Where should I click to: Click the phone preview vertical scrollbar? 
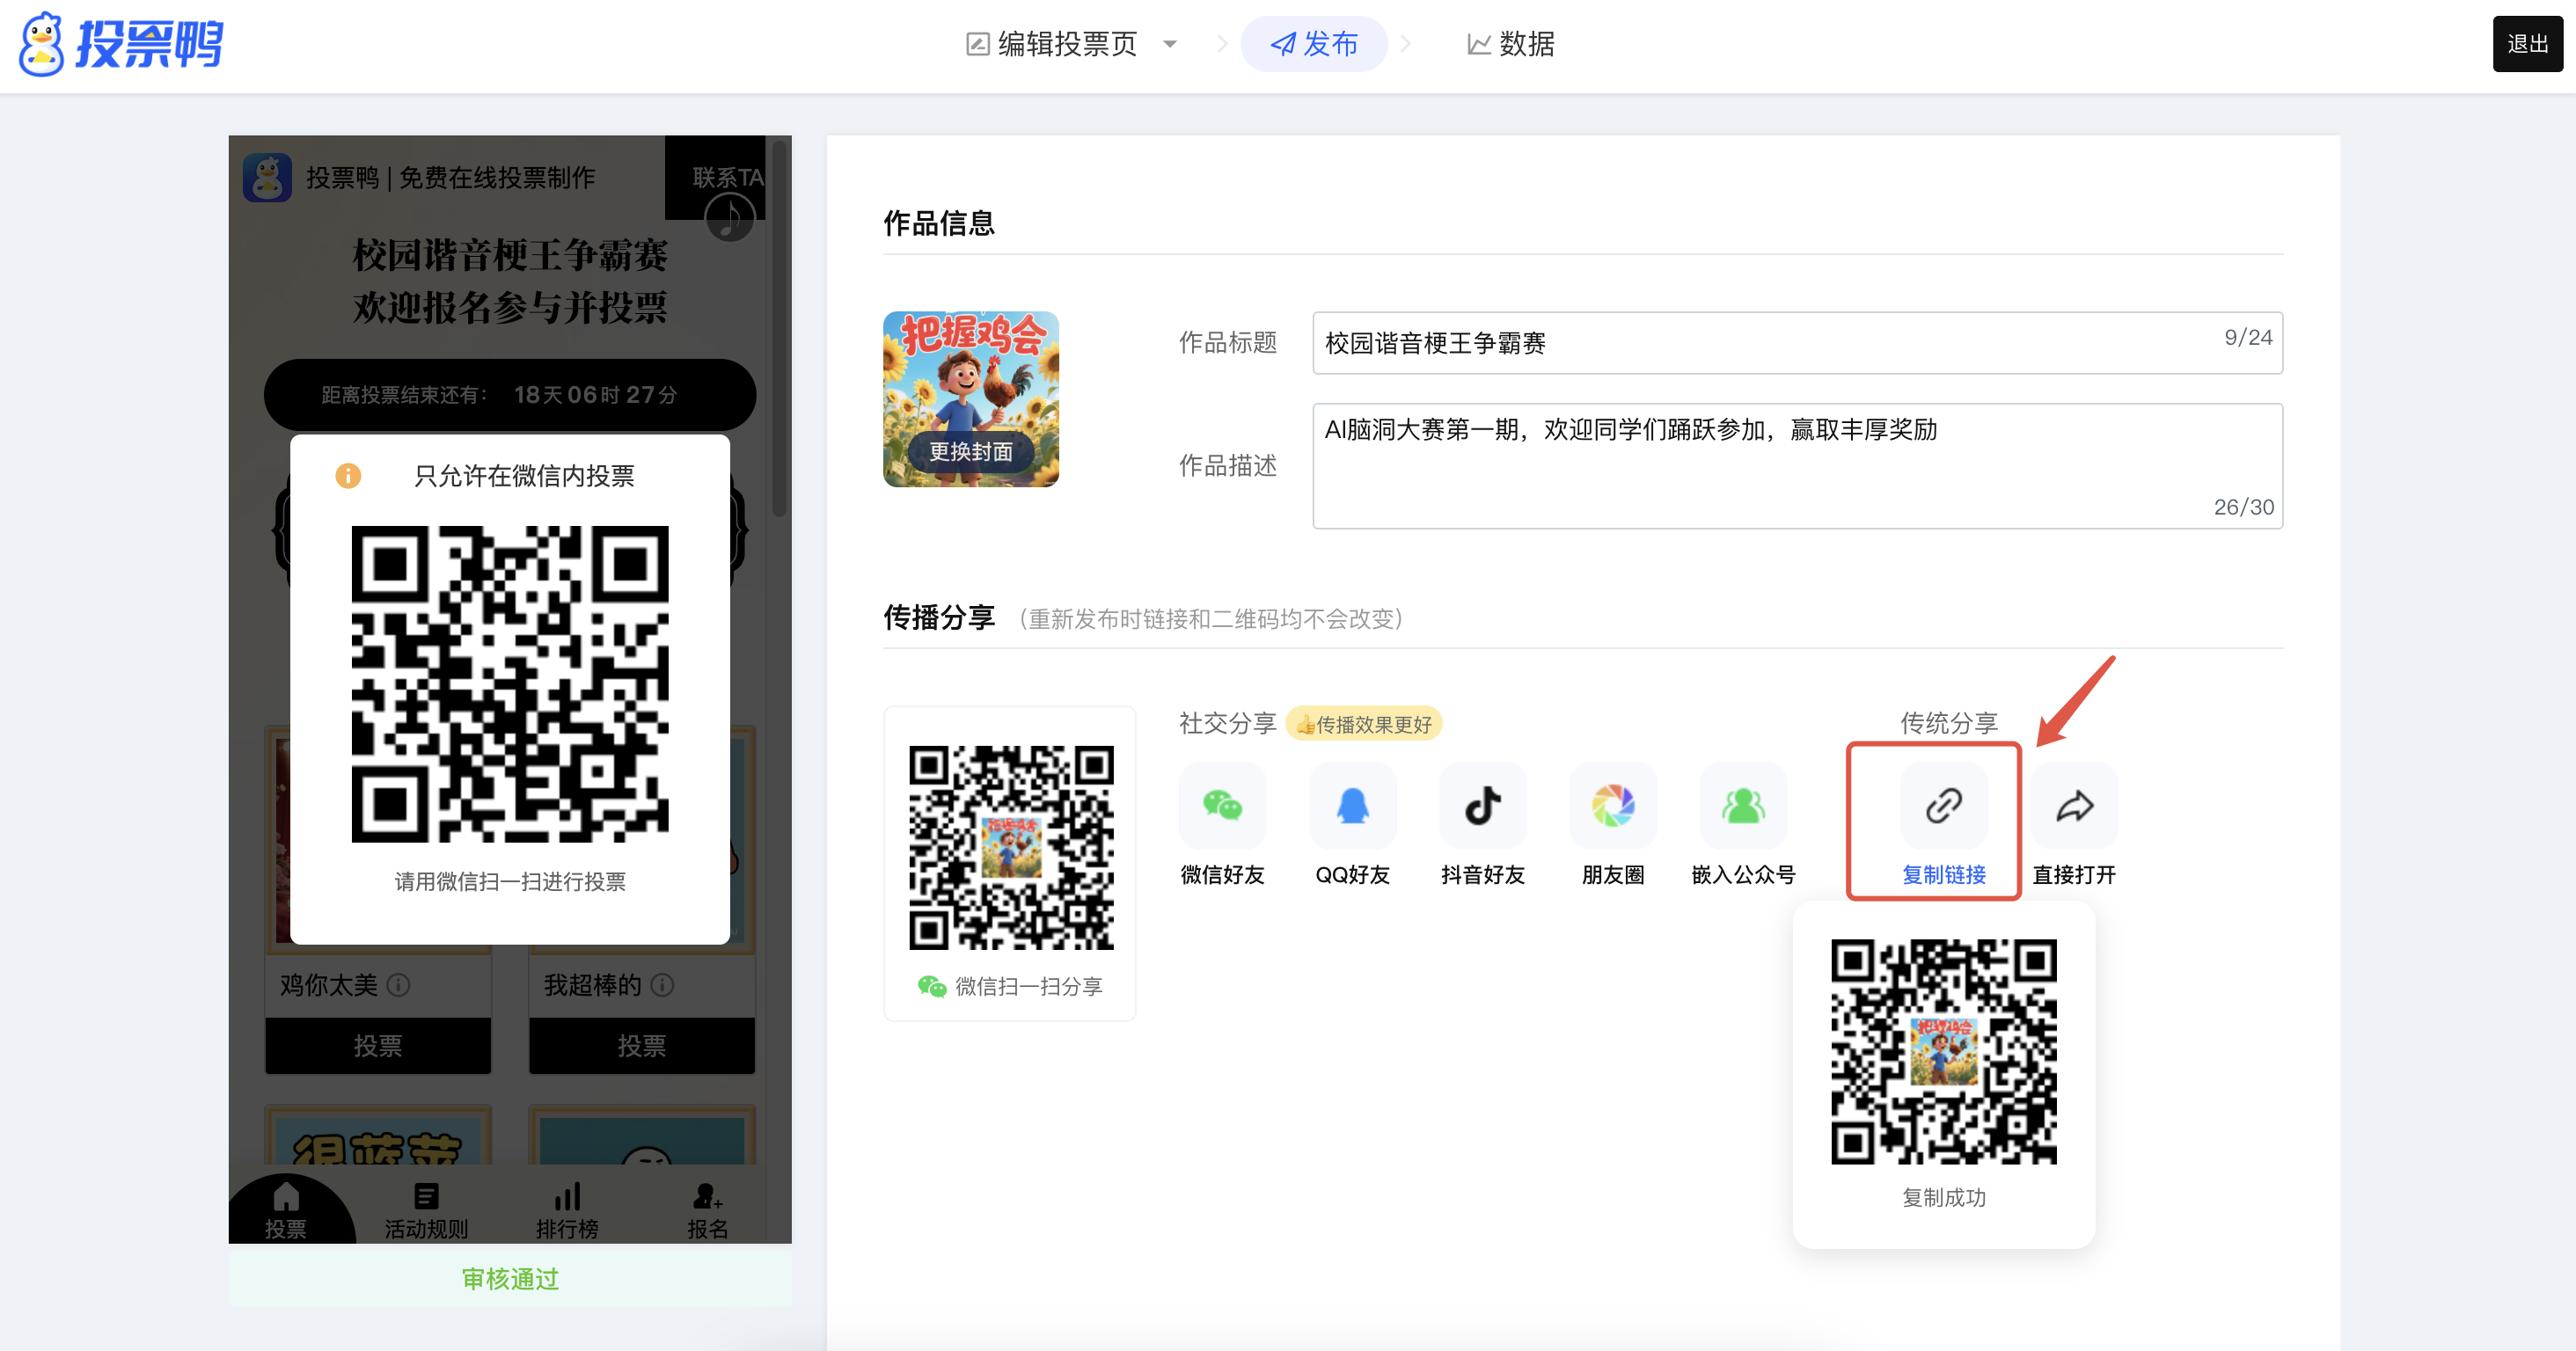click(x=779, y=330)
